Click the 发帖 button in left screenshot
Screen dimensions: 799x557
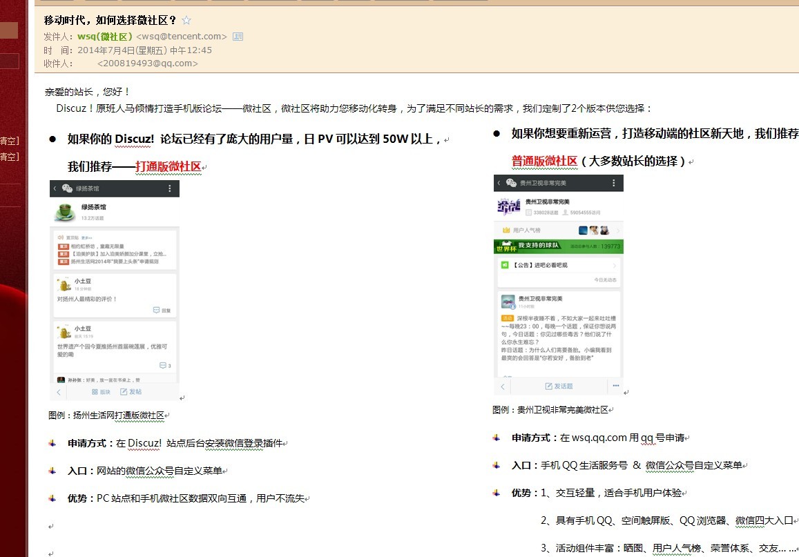pyautogui.click(x=131, y=391)
